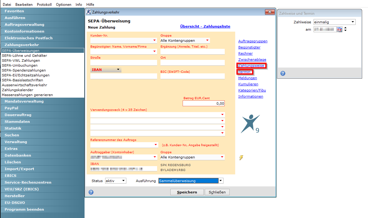Select Massenzahlungen generieren in the sidebar
368x218 pixels.
pos(27,95)
